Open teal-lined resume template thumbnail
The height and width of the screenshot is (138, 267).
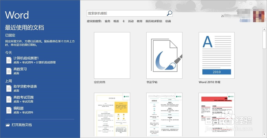(x=164, y=114)
